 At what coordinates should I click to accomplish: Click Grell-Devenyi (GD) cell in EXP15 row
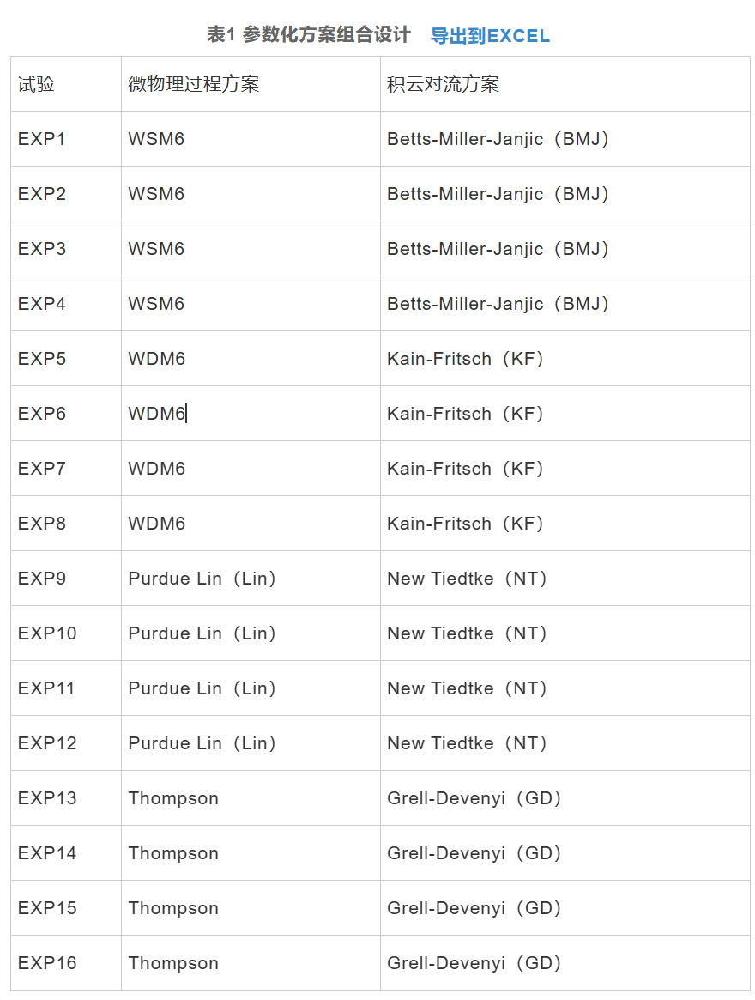tap(474, 908)
